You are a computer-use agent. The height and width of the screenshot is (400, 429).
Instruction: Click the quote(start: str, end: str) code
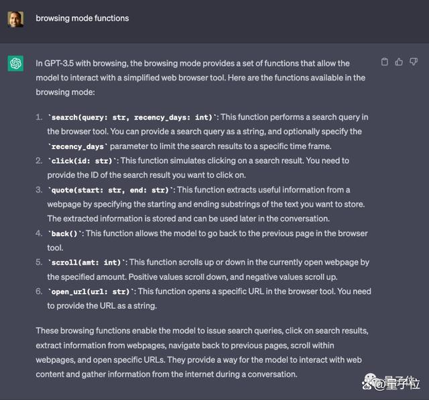(110, 190)
